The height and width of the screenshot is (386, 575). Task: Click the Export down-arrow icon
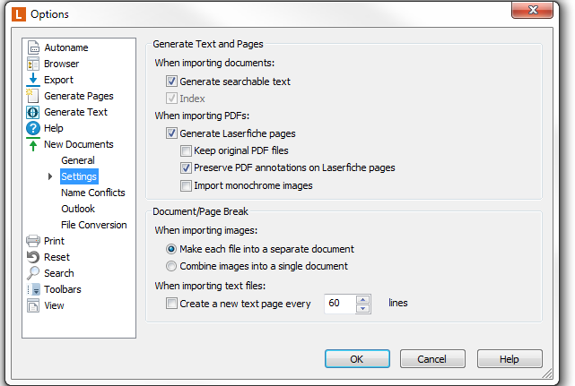coord(33,80)
